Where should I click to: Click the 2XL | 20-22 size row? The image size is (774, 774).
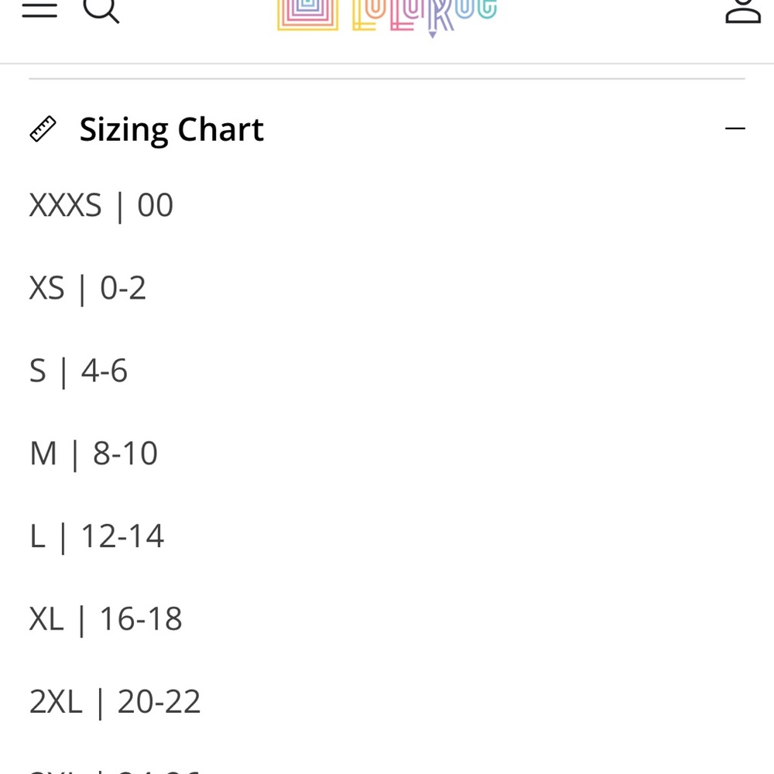point(115,702)
